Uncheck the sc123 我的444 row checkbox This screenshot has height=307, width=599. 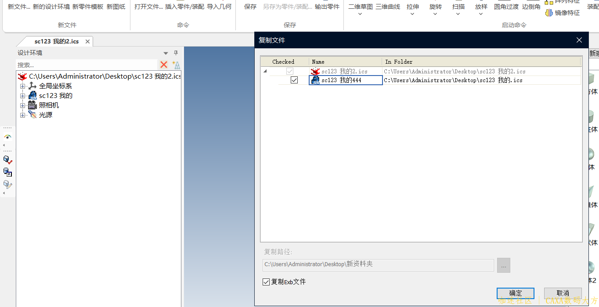294,80
